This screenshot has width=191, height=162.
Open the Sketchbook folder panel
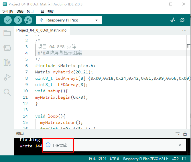7,33
